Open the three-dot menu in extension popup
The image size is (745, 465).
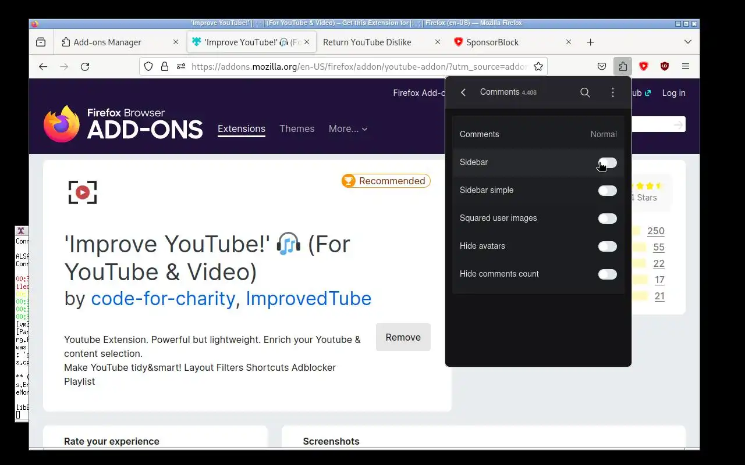pos(612,92)
